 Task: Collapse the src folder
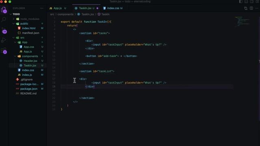tap(13, 38)
